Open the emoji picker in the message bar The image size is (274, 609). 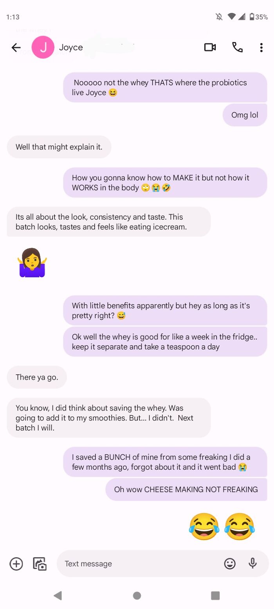[x=230, y=564]
